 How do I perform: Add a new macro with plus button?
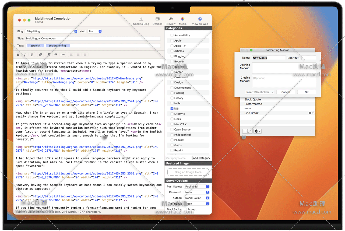[x=245, y=131]
